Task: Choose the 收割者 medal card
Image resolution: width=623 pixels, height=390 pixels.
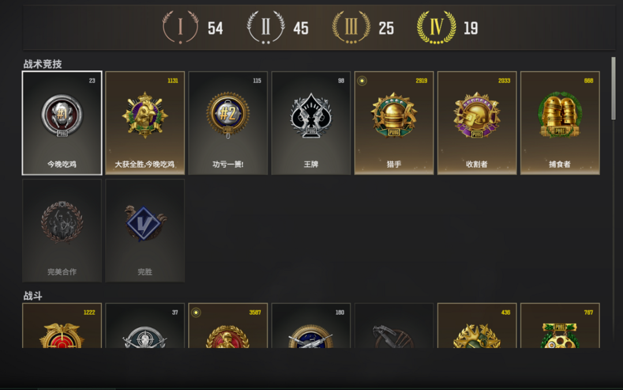Action: (x=477, y=123)
